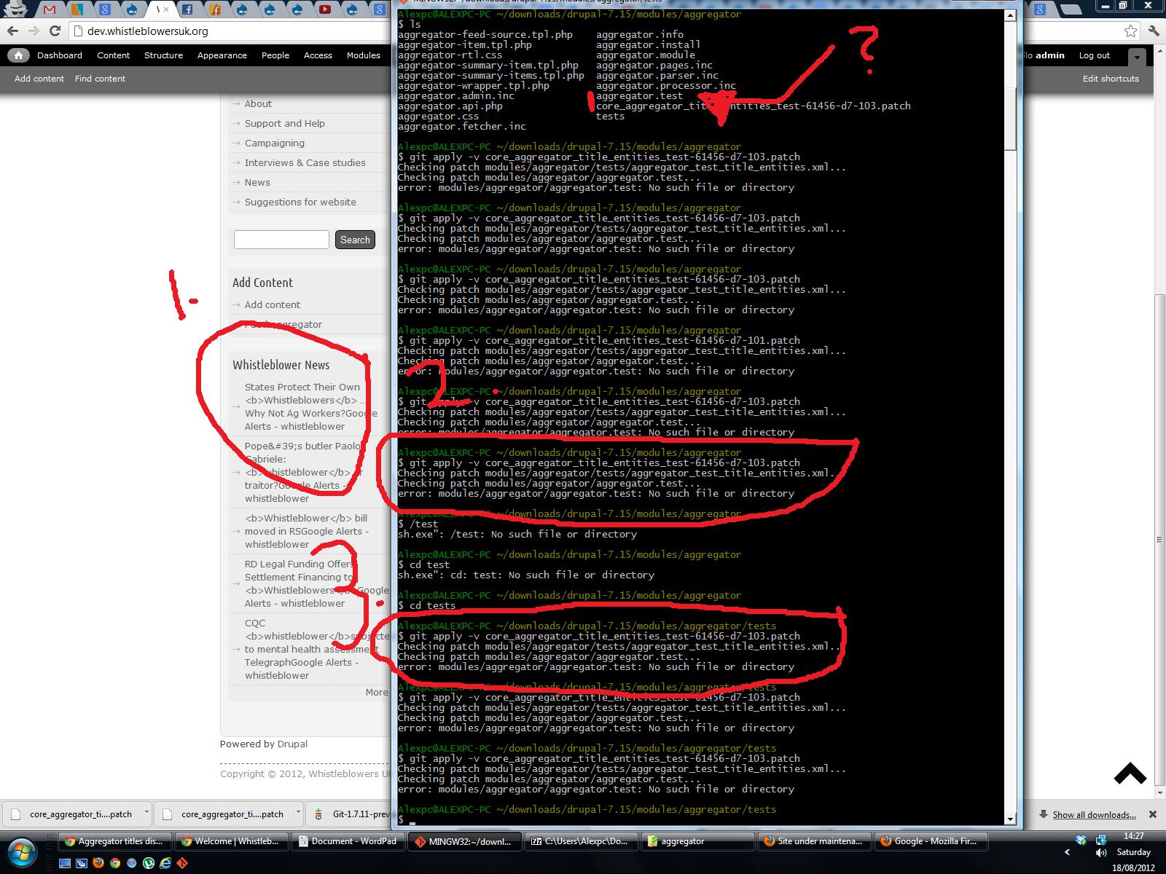Launch Firefox from quick launch

pos(97,863)
